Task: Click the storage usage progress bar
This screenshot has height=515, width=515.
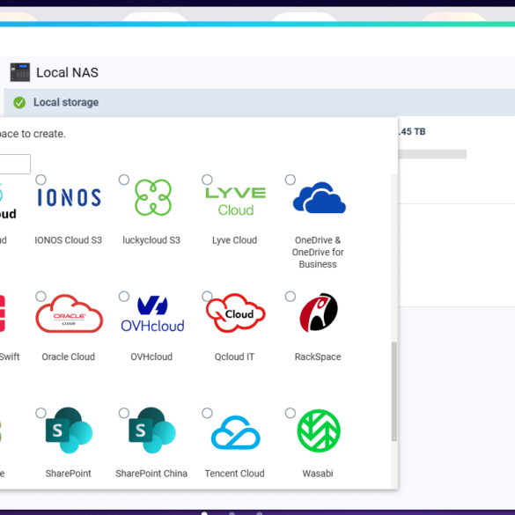Action: [432, 154]
